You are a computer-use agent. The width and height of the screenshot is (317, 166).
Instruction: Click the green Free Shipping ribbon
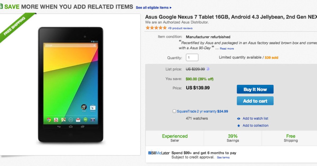click(15, 27)
